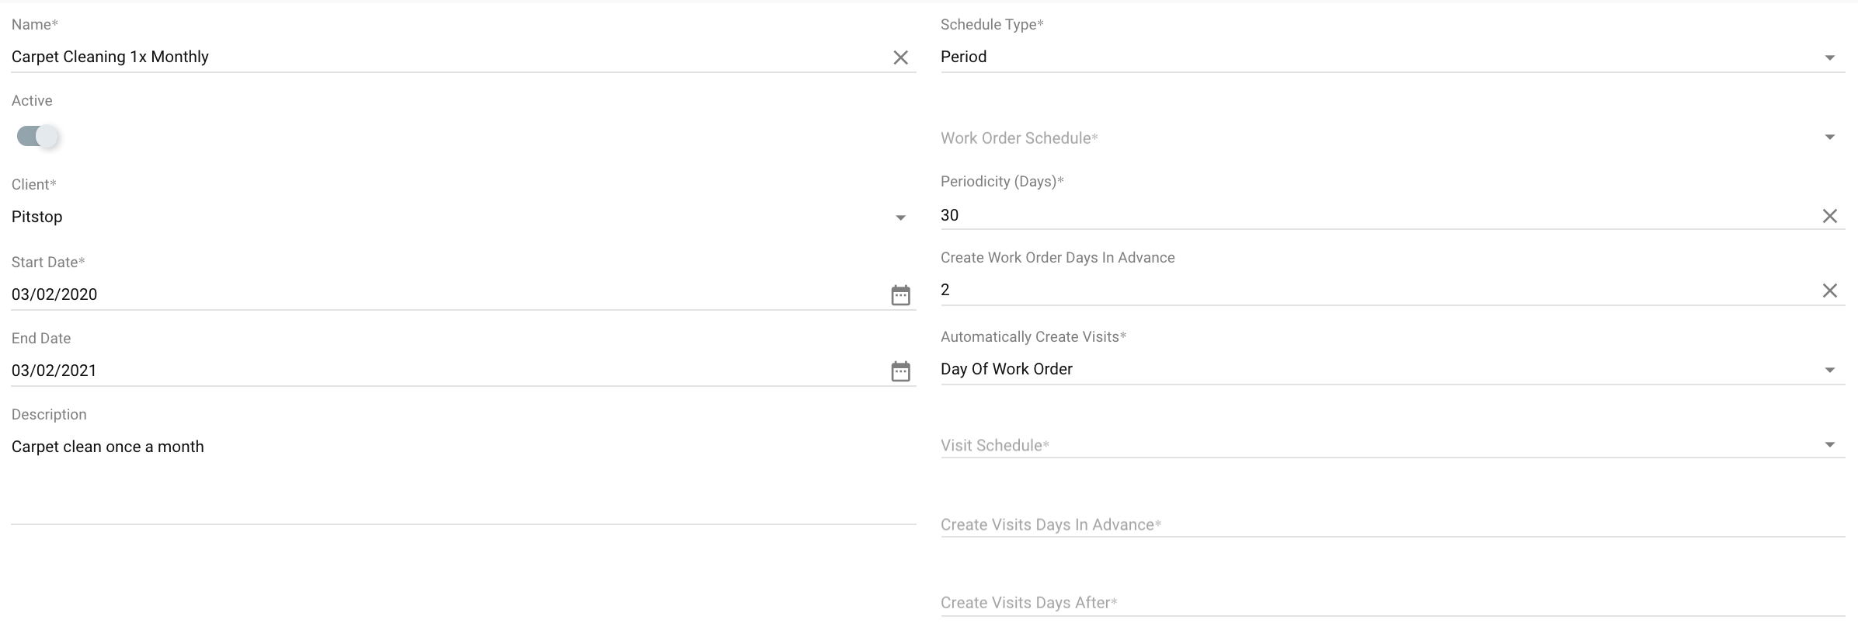Open the Start Date calendar picker
Image resolution: width=1858 pixels, height=623 pixels.
[x=900, y=295]
